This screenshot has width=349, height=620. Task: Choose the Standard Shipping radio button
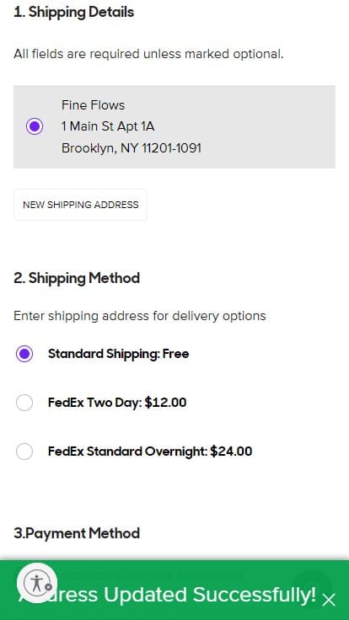(x=24, y=354)
